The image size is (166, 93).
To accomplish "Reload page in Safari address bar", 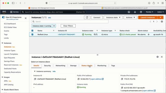I will pos(115,3).
